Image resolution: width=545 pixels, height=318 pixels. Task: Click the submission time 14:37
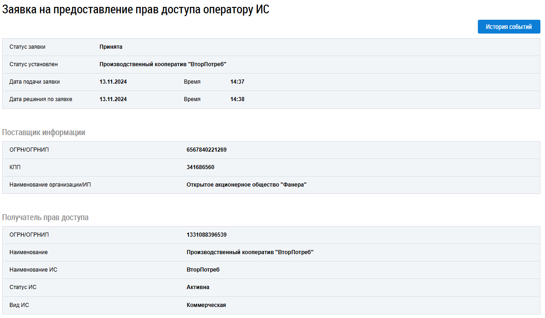(237, 82)
